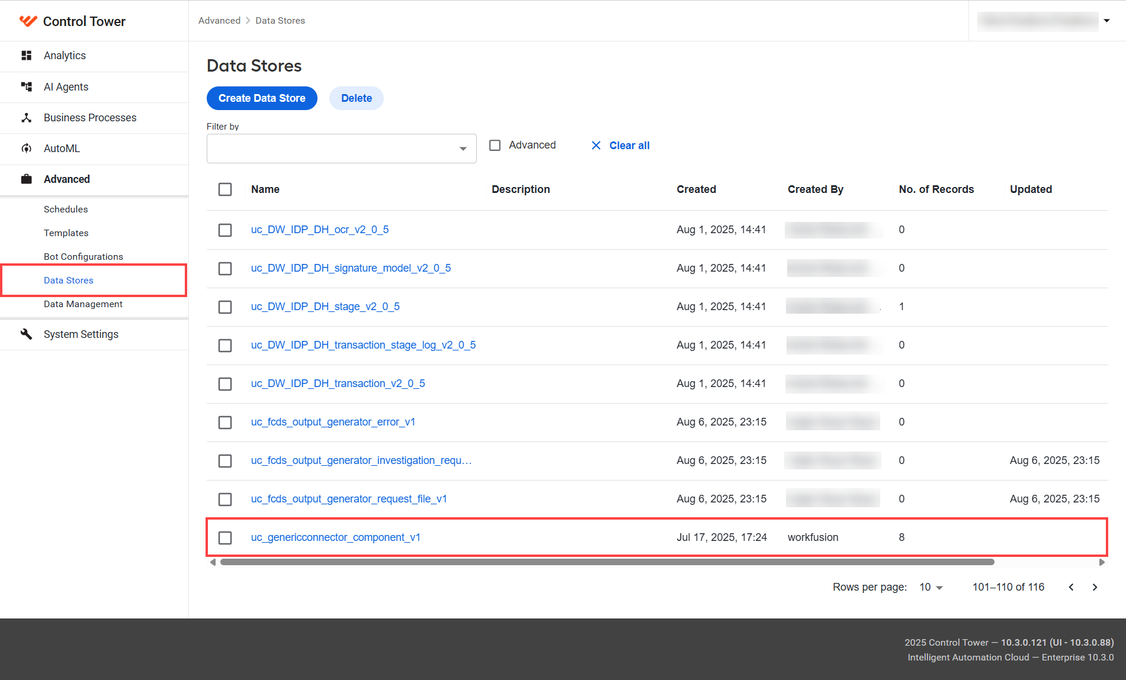The width and height of the screenshot is (1126, 680).
Task: Click the Delete button
Action: click(357, 98)
